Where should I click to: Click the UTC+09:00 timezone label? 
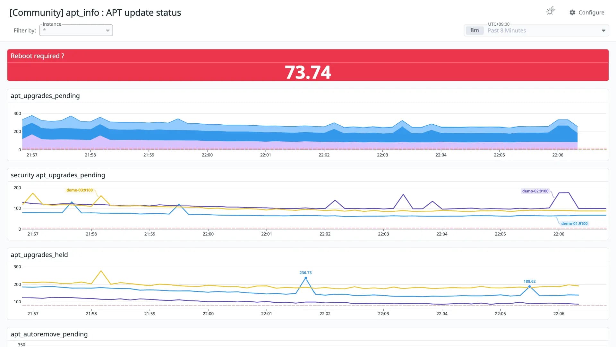click(x=499, y=24)
